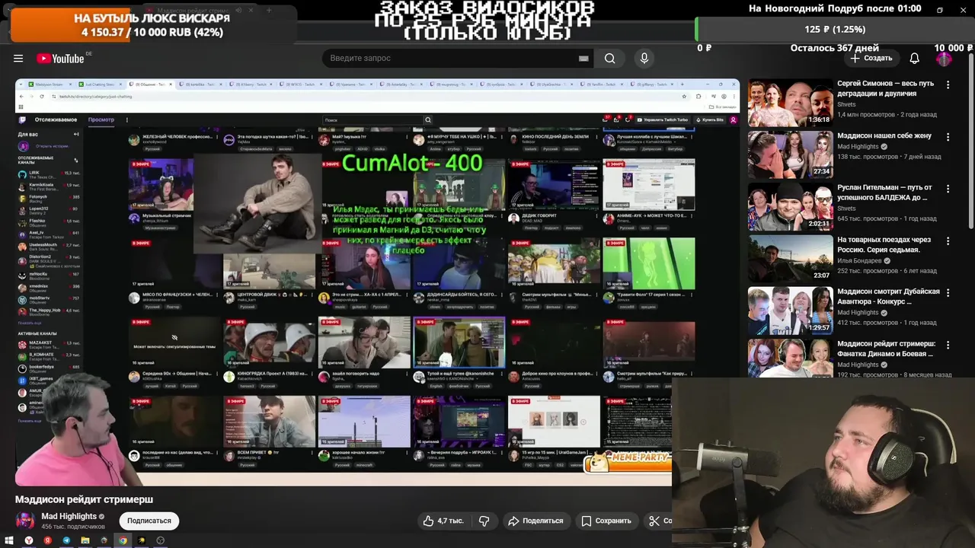Open thumbnail of Мэддисон нашел себе жену

(x=790, y=155)
